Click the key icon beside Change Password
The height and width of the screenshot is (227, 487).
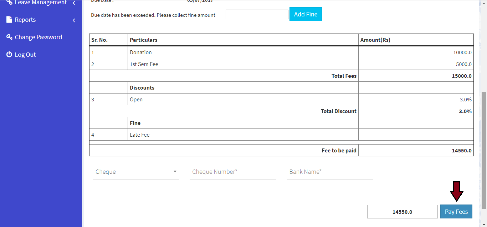click(x=9, y=37)
